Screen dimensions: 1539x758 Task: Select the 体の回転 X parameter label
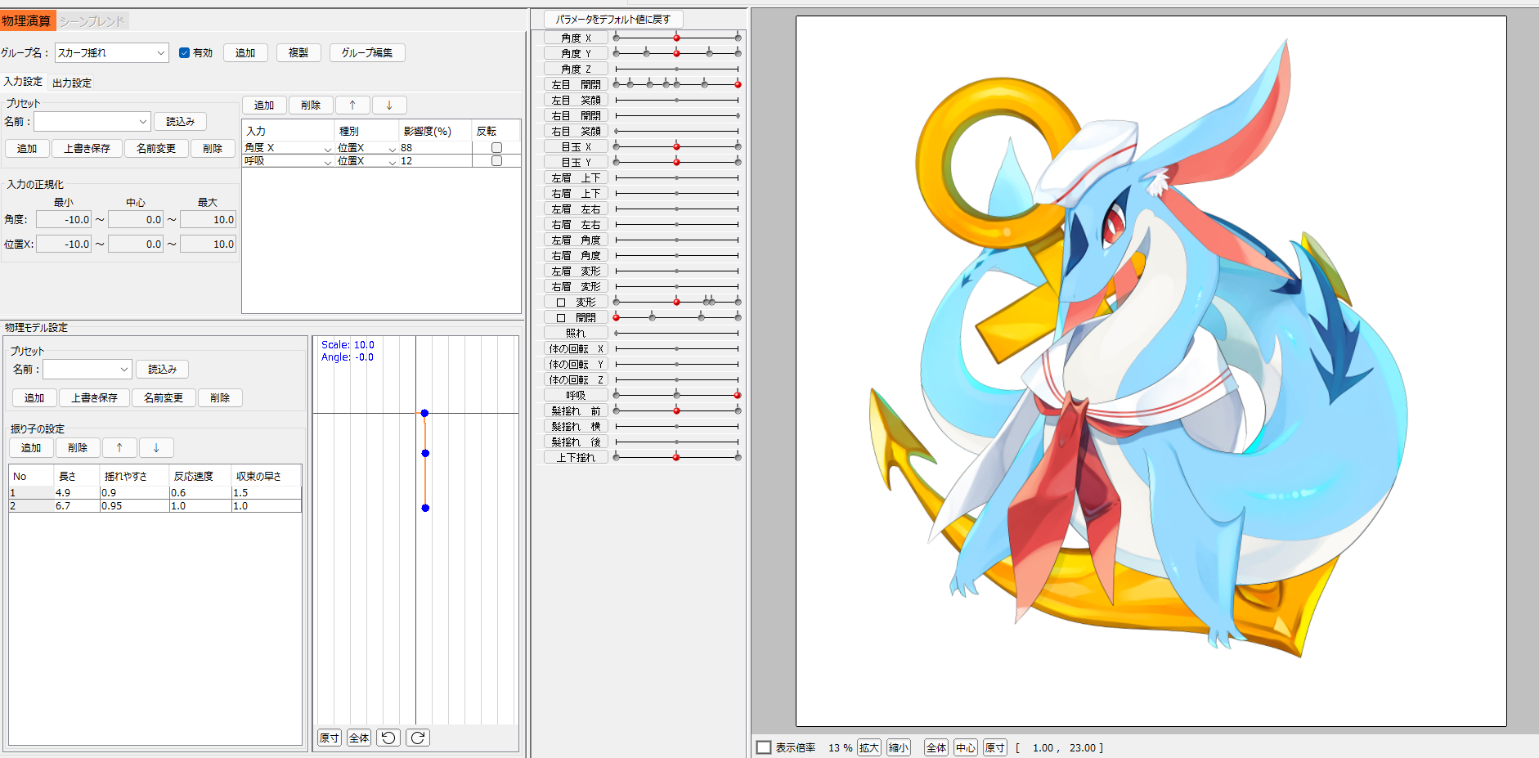[x=576, y=348]
